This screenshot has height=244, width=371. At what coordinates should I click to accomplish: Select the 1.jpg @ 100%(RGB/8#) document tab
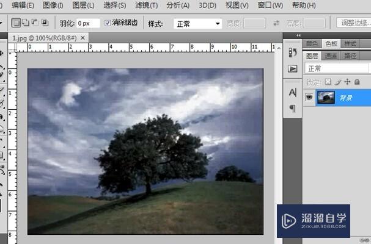[x=45, y=38]
